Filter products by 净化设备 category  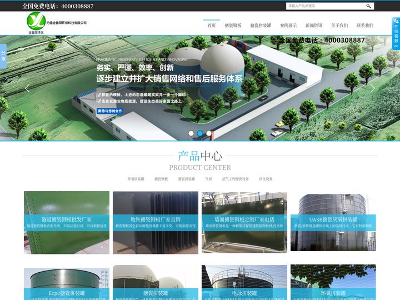coord(266,179)
